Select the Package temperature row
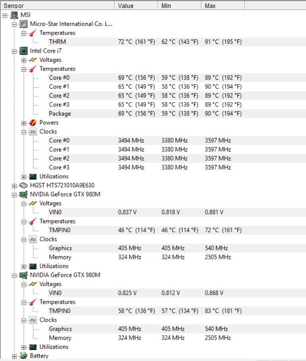Screen dimensions: 306x361 177,114
